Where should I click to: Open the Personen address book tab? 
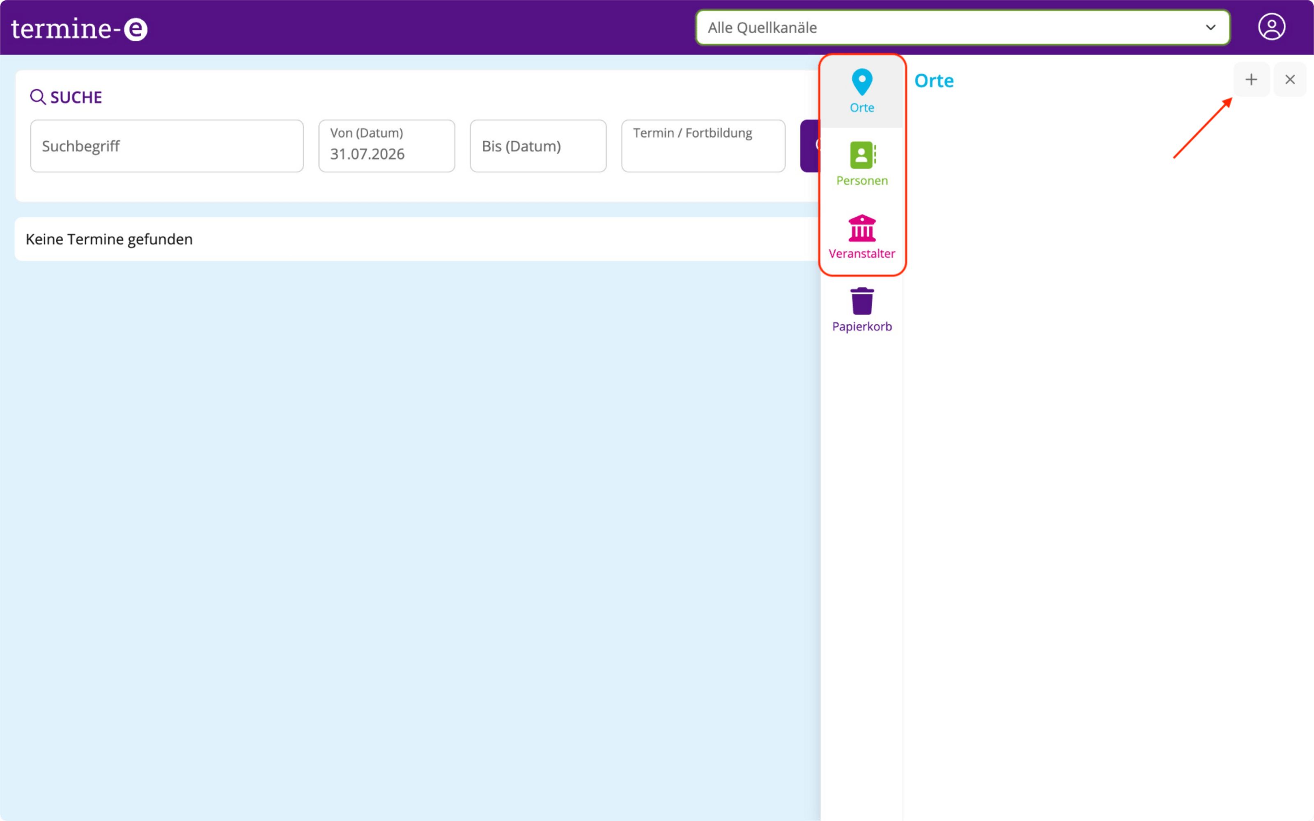(x=862, y=164)
